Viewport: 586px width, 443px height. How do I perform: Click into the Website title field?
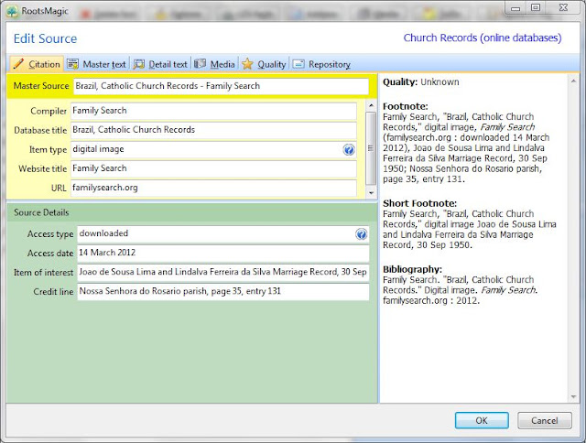[x=213, y=168]
